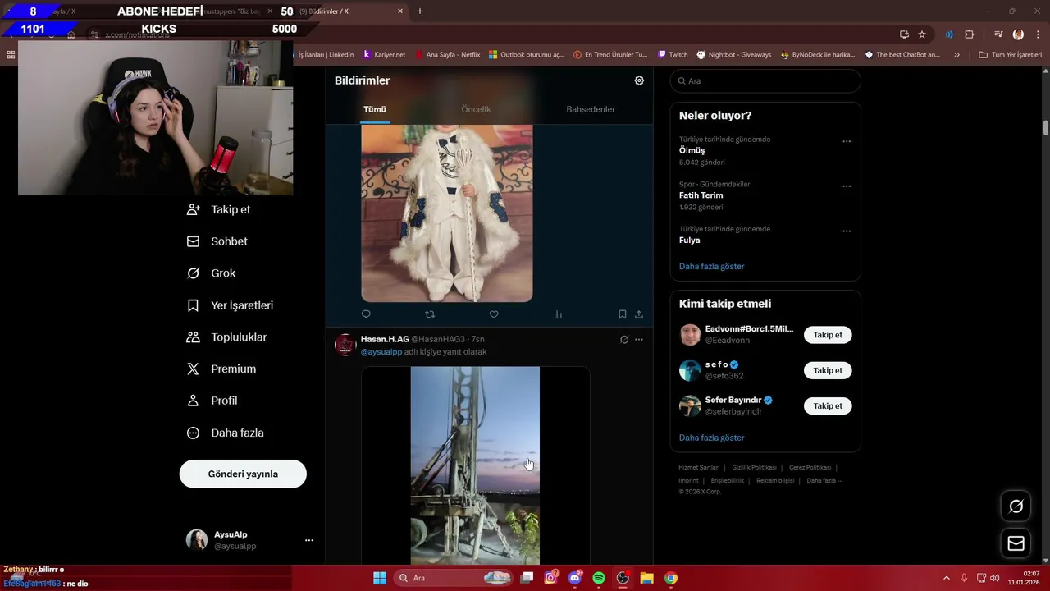Share the photo post via share icon
The image size is (1050, 591).
[639, 314]
